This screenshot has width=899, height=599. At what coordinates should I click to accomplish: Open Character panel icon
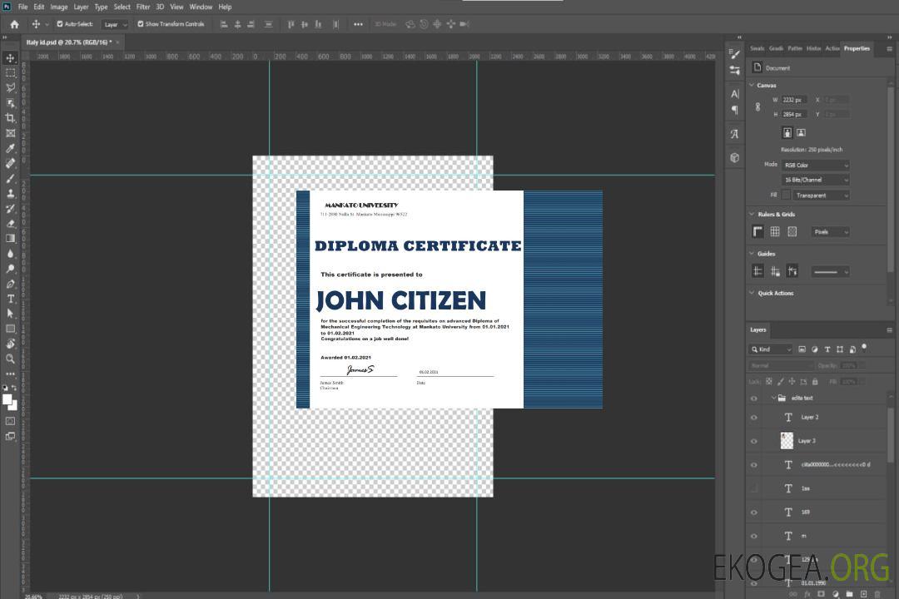734,94
